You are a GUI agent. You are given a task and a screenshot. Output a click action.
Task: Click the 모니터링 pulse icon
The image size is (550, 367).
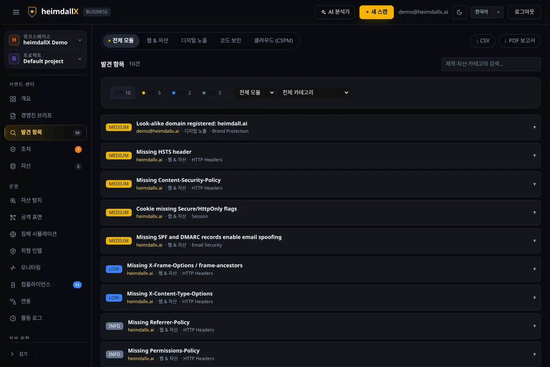coord(13,268)
